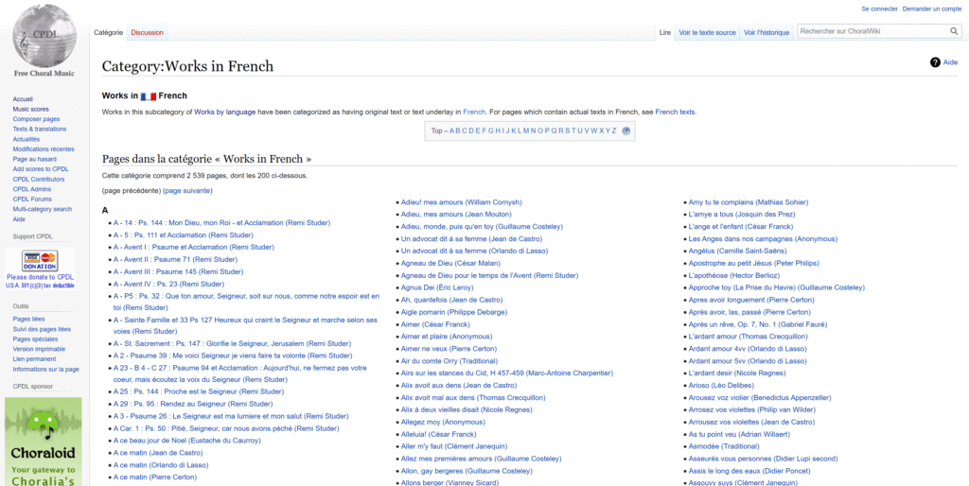The width and height of the screenshot is (969, 486).
Task: Jump to letter B in alphabet index
Action: tap(459, 130)
